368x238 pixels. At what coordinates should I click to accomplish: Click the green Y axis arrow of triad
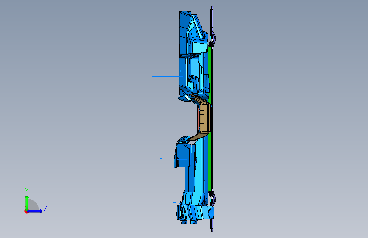click(27, 202)
